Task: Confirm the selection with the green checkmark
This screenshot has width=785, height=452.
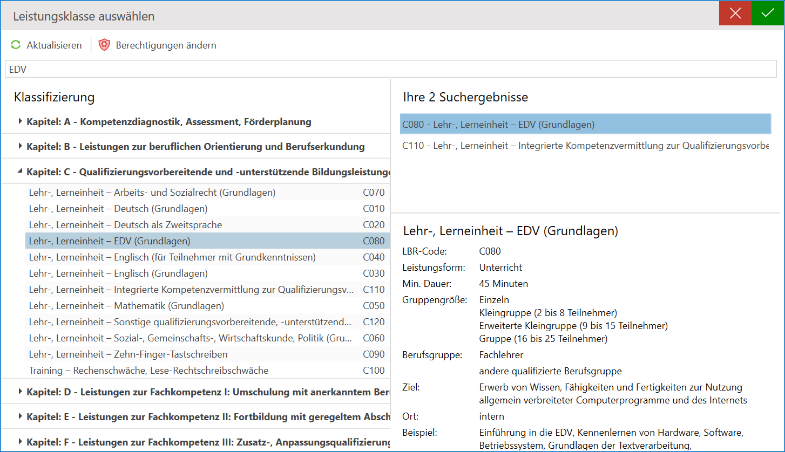Action: pyautogui.click(x=767, y=13)
